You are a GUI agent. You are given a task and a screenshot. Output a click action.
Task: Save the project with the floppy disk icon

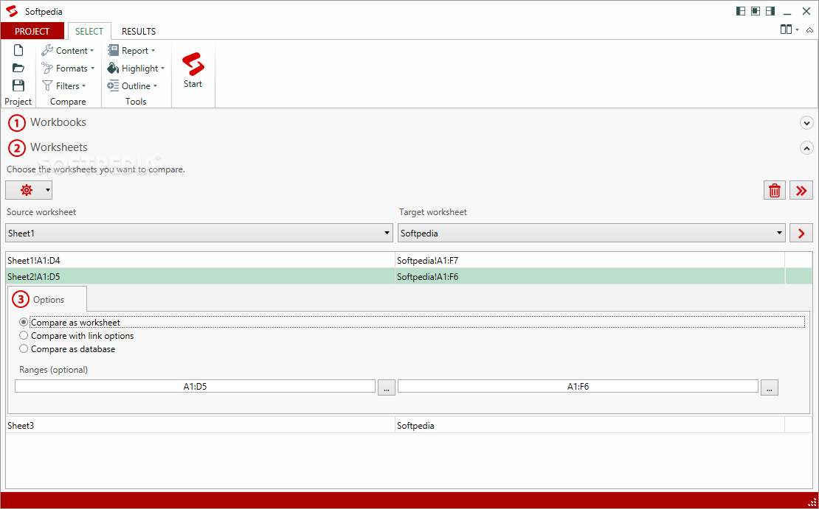coord(18,85)
